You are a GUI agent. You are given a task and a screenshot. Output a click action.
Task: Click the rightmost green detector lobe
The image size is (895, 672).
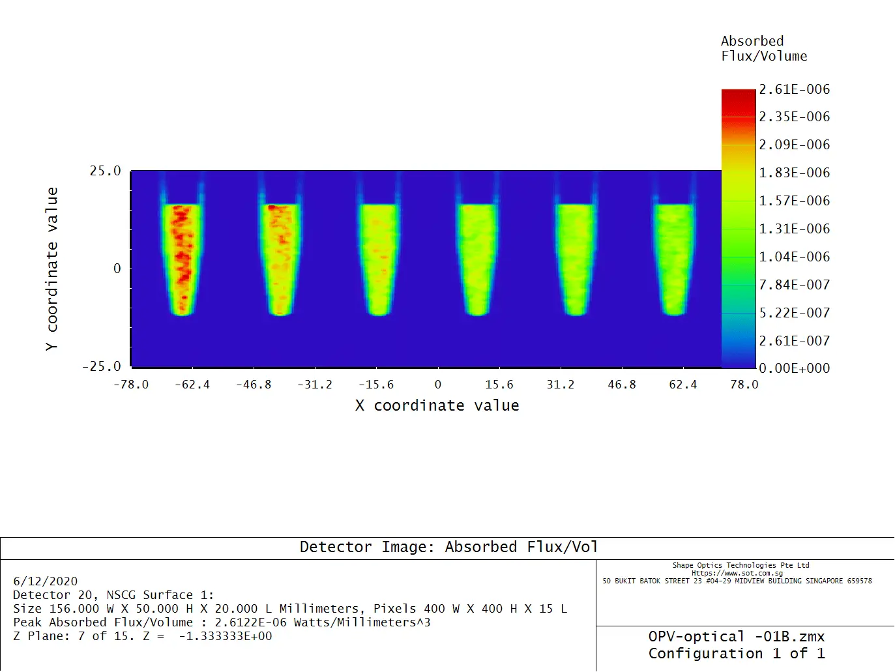(x=674, y=257)
